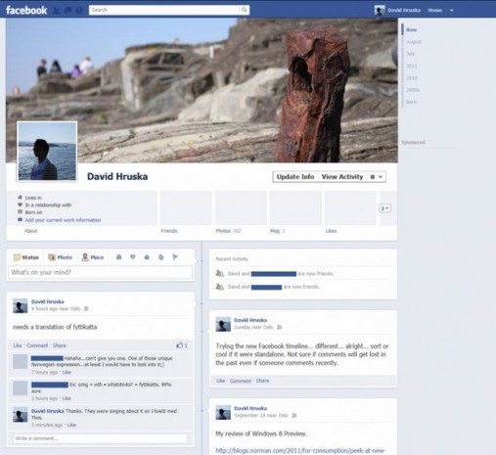Open David Hruska name on fyttikatta post
The width and height of the screenshot is (496, 455).
click(48, 301)
